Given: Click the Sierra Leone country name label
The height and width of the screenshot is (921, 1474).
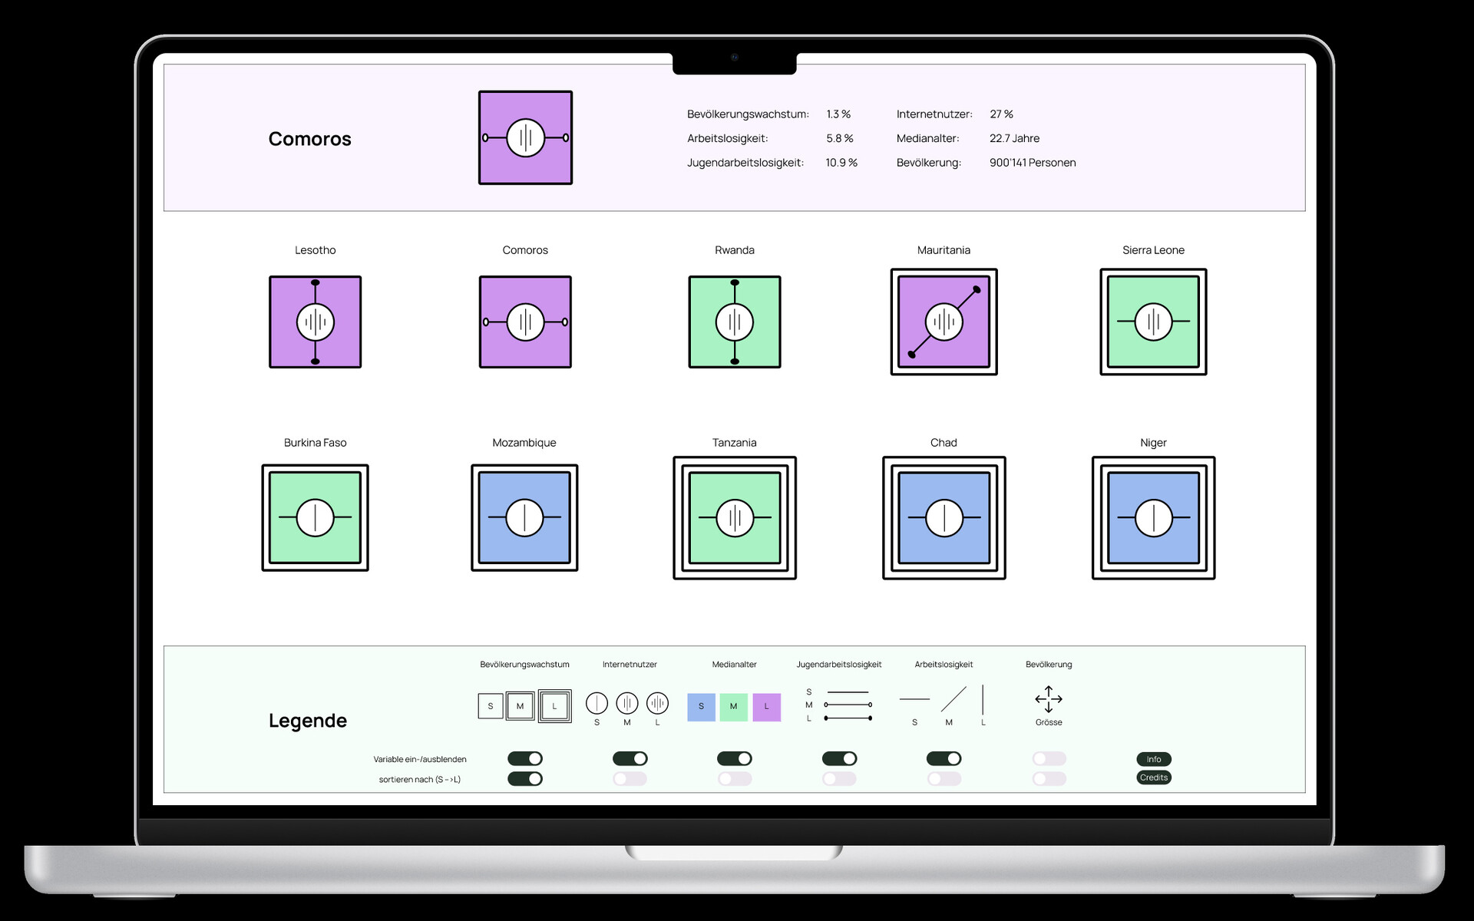Looking at the screenshot, I should (x=1153, y=250).
